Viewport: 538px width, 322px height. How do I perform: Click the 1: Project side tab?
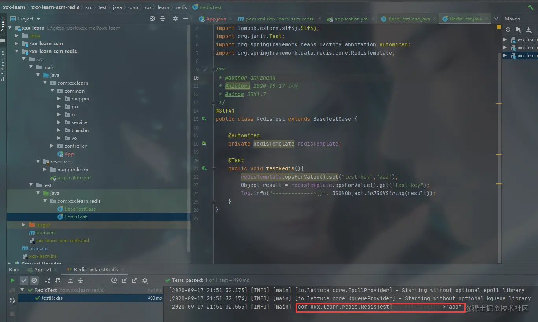[3, 29]
